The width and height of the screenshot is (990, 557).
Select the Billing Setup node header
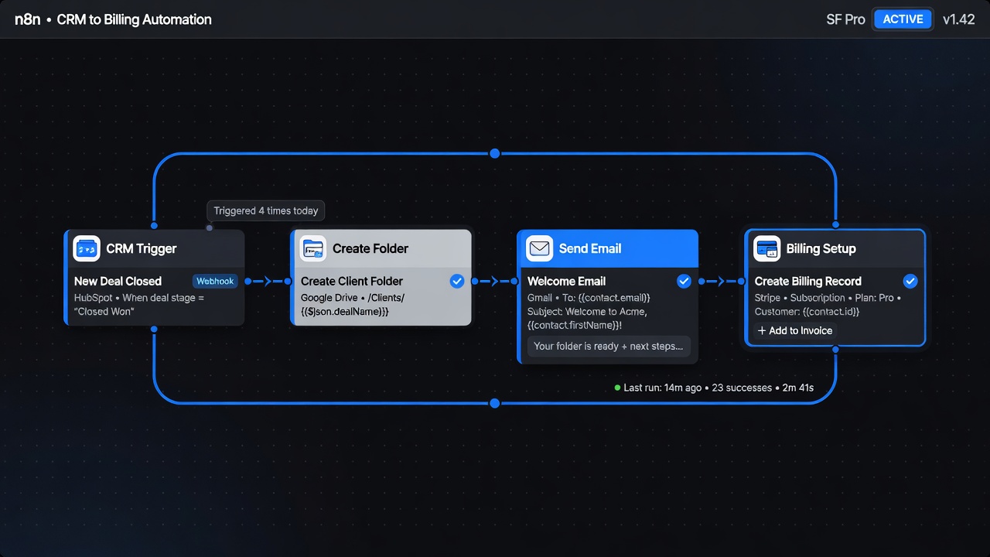[835, 248]
